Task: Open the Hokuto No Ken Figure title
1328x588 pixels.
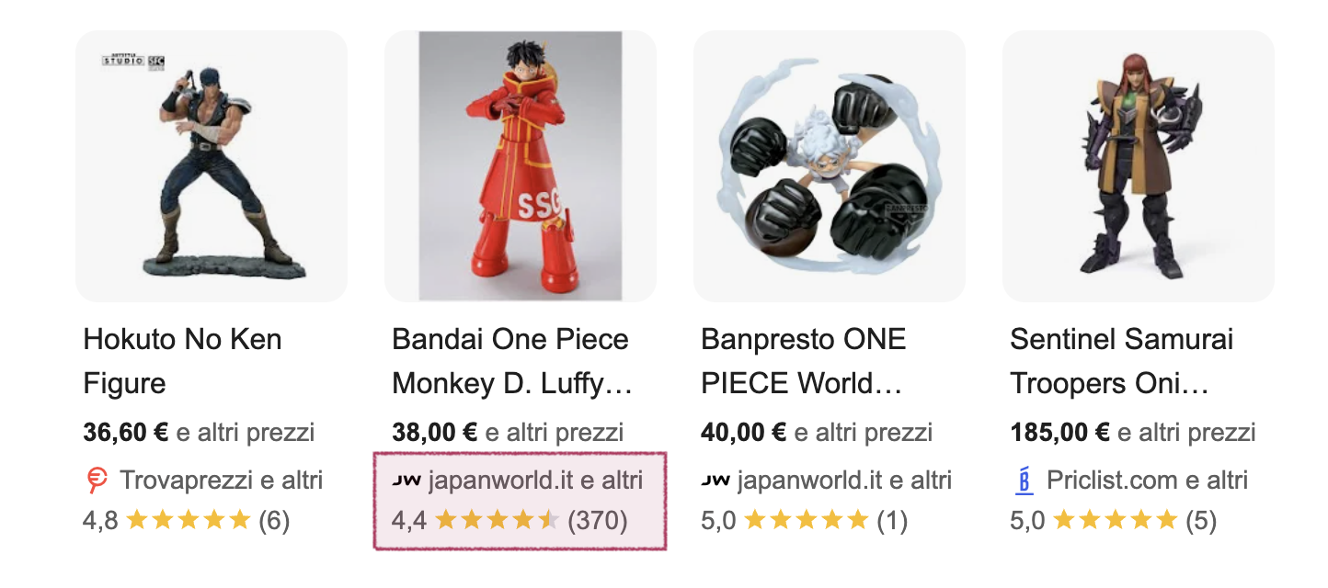Action: pyautogui.click(x=182, y=361)
